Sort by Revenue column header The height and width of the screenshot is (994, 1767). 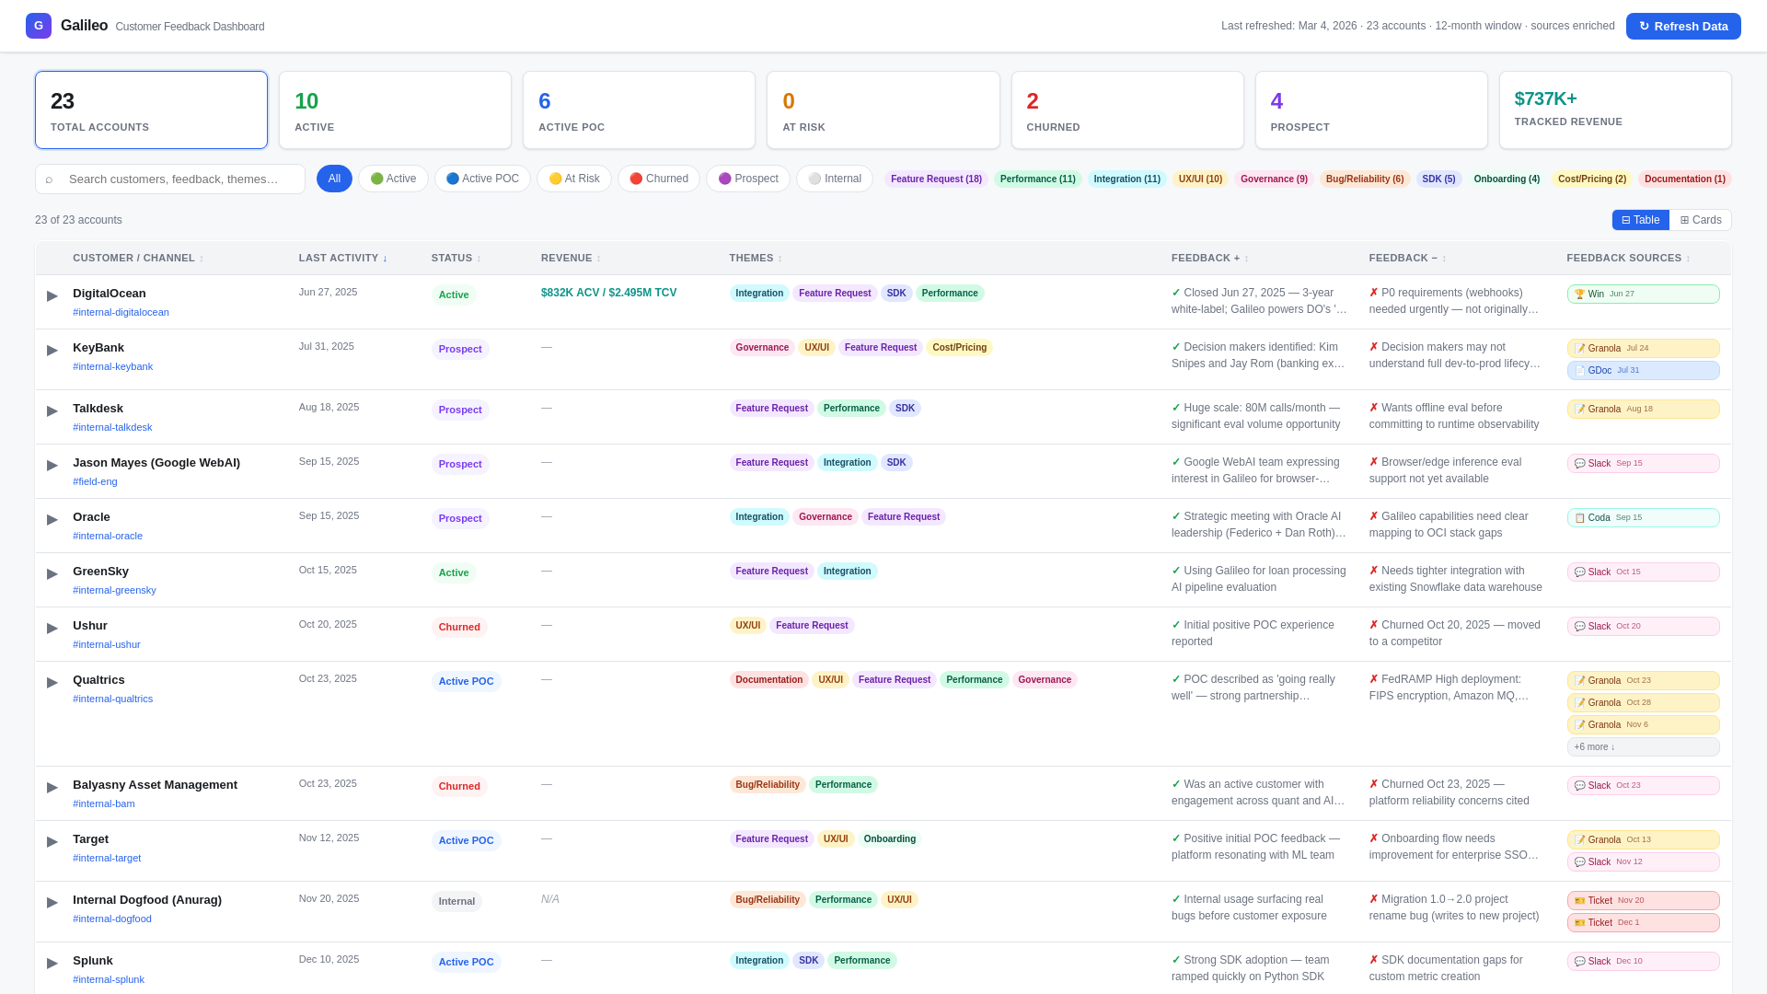[571, 259]
